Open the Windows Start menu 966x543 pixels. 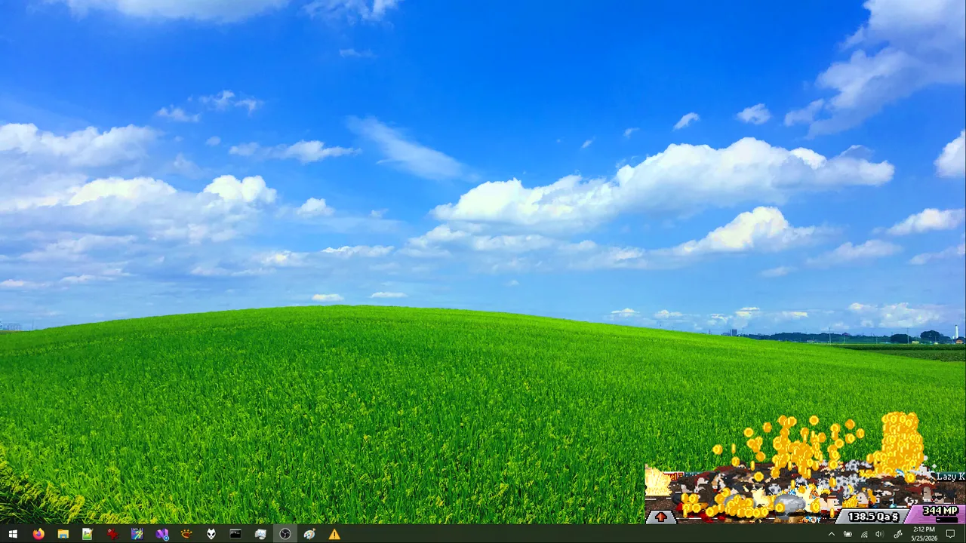[13, 534]
